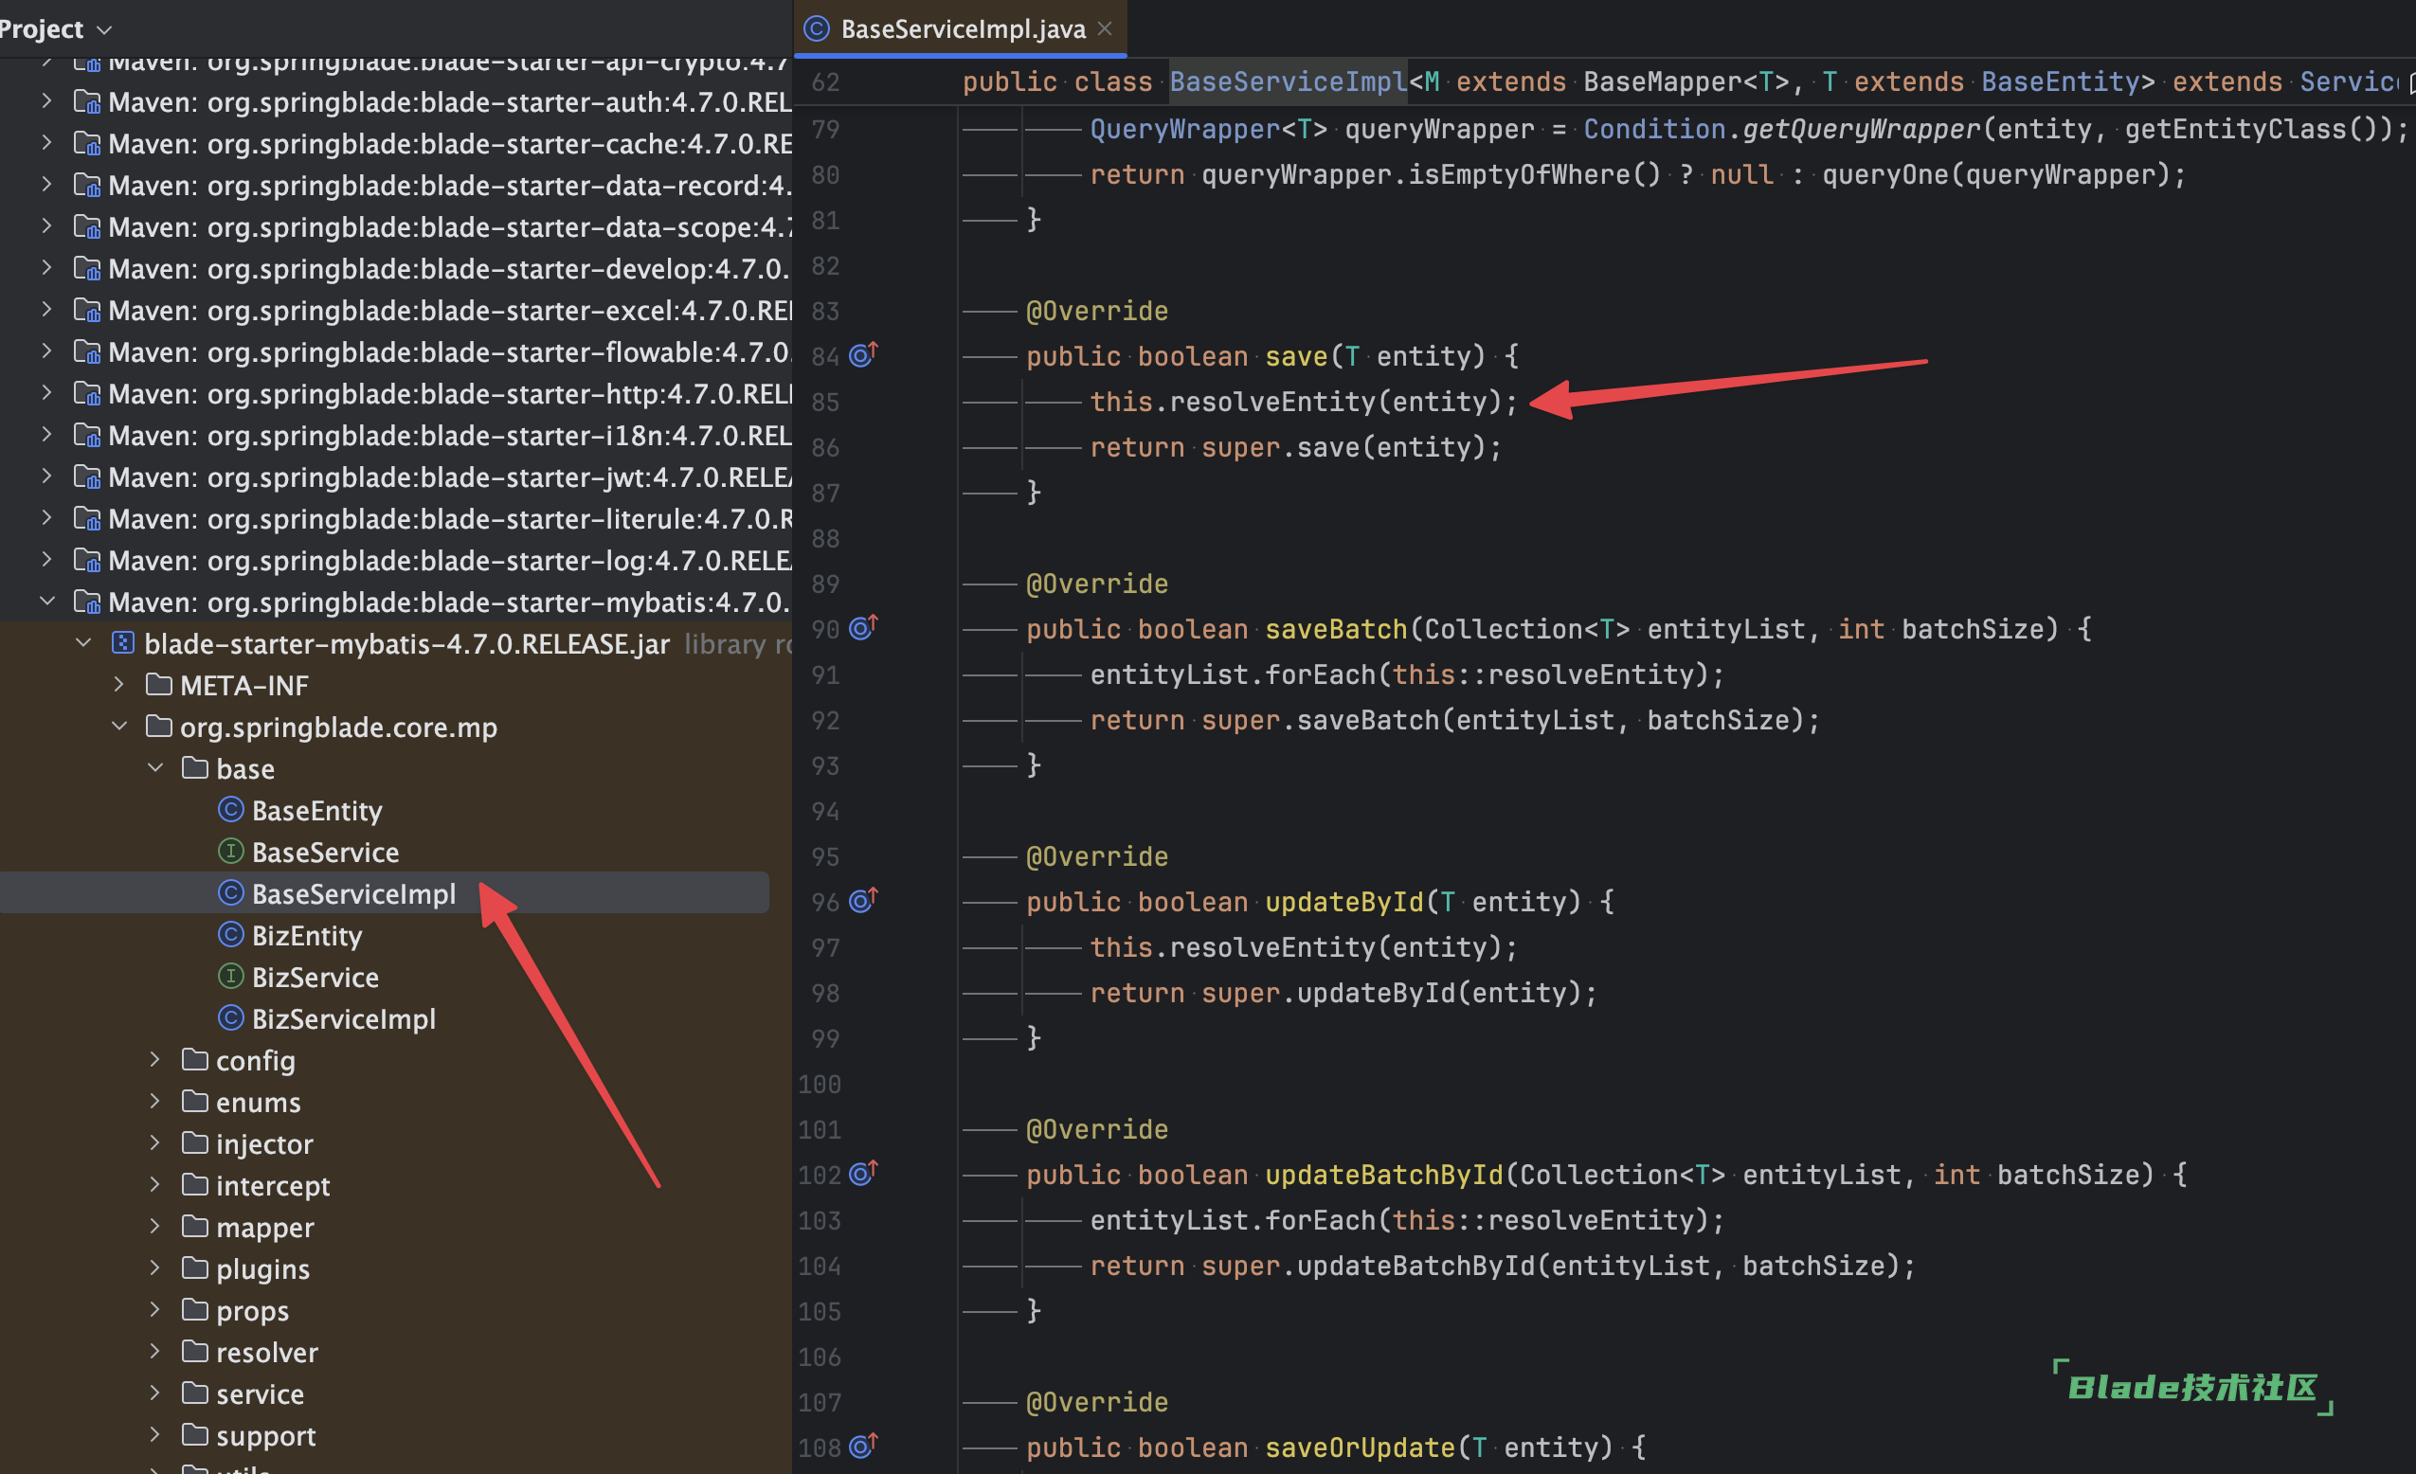
Task: Open the Project view dropdown
Action: pyautogui.click(x=105, y=30)
